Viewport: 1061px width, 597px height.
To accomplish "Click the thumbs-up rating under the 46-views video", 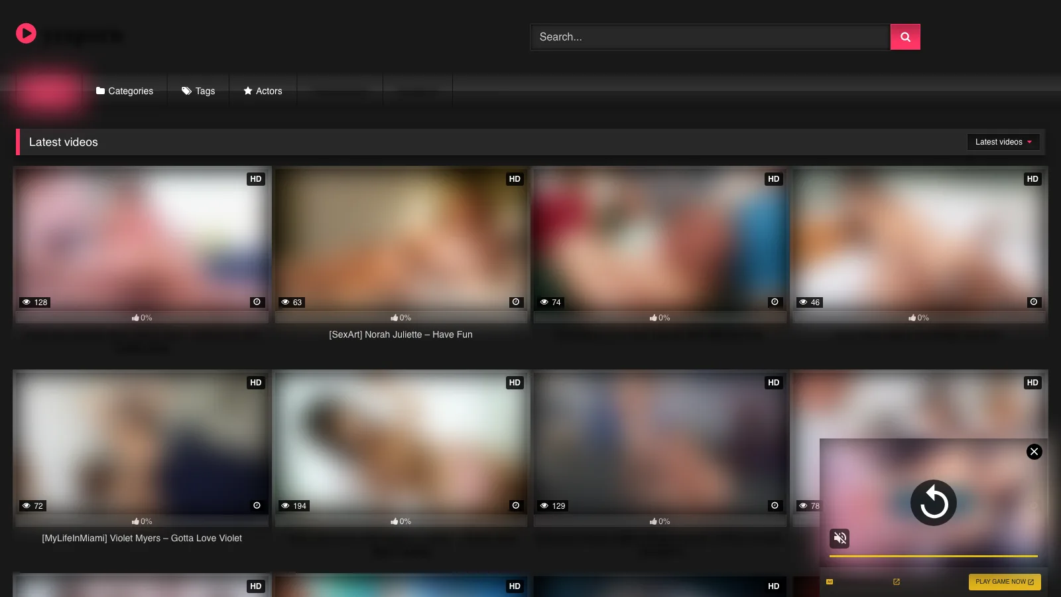I will pyautogui.click(x=919, y=318).
